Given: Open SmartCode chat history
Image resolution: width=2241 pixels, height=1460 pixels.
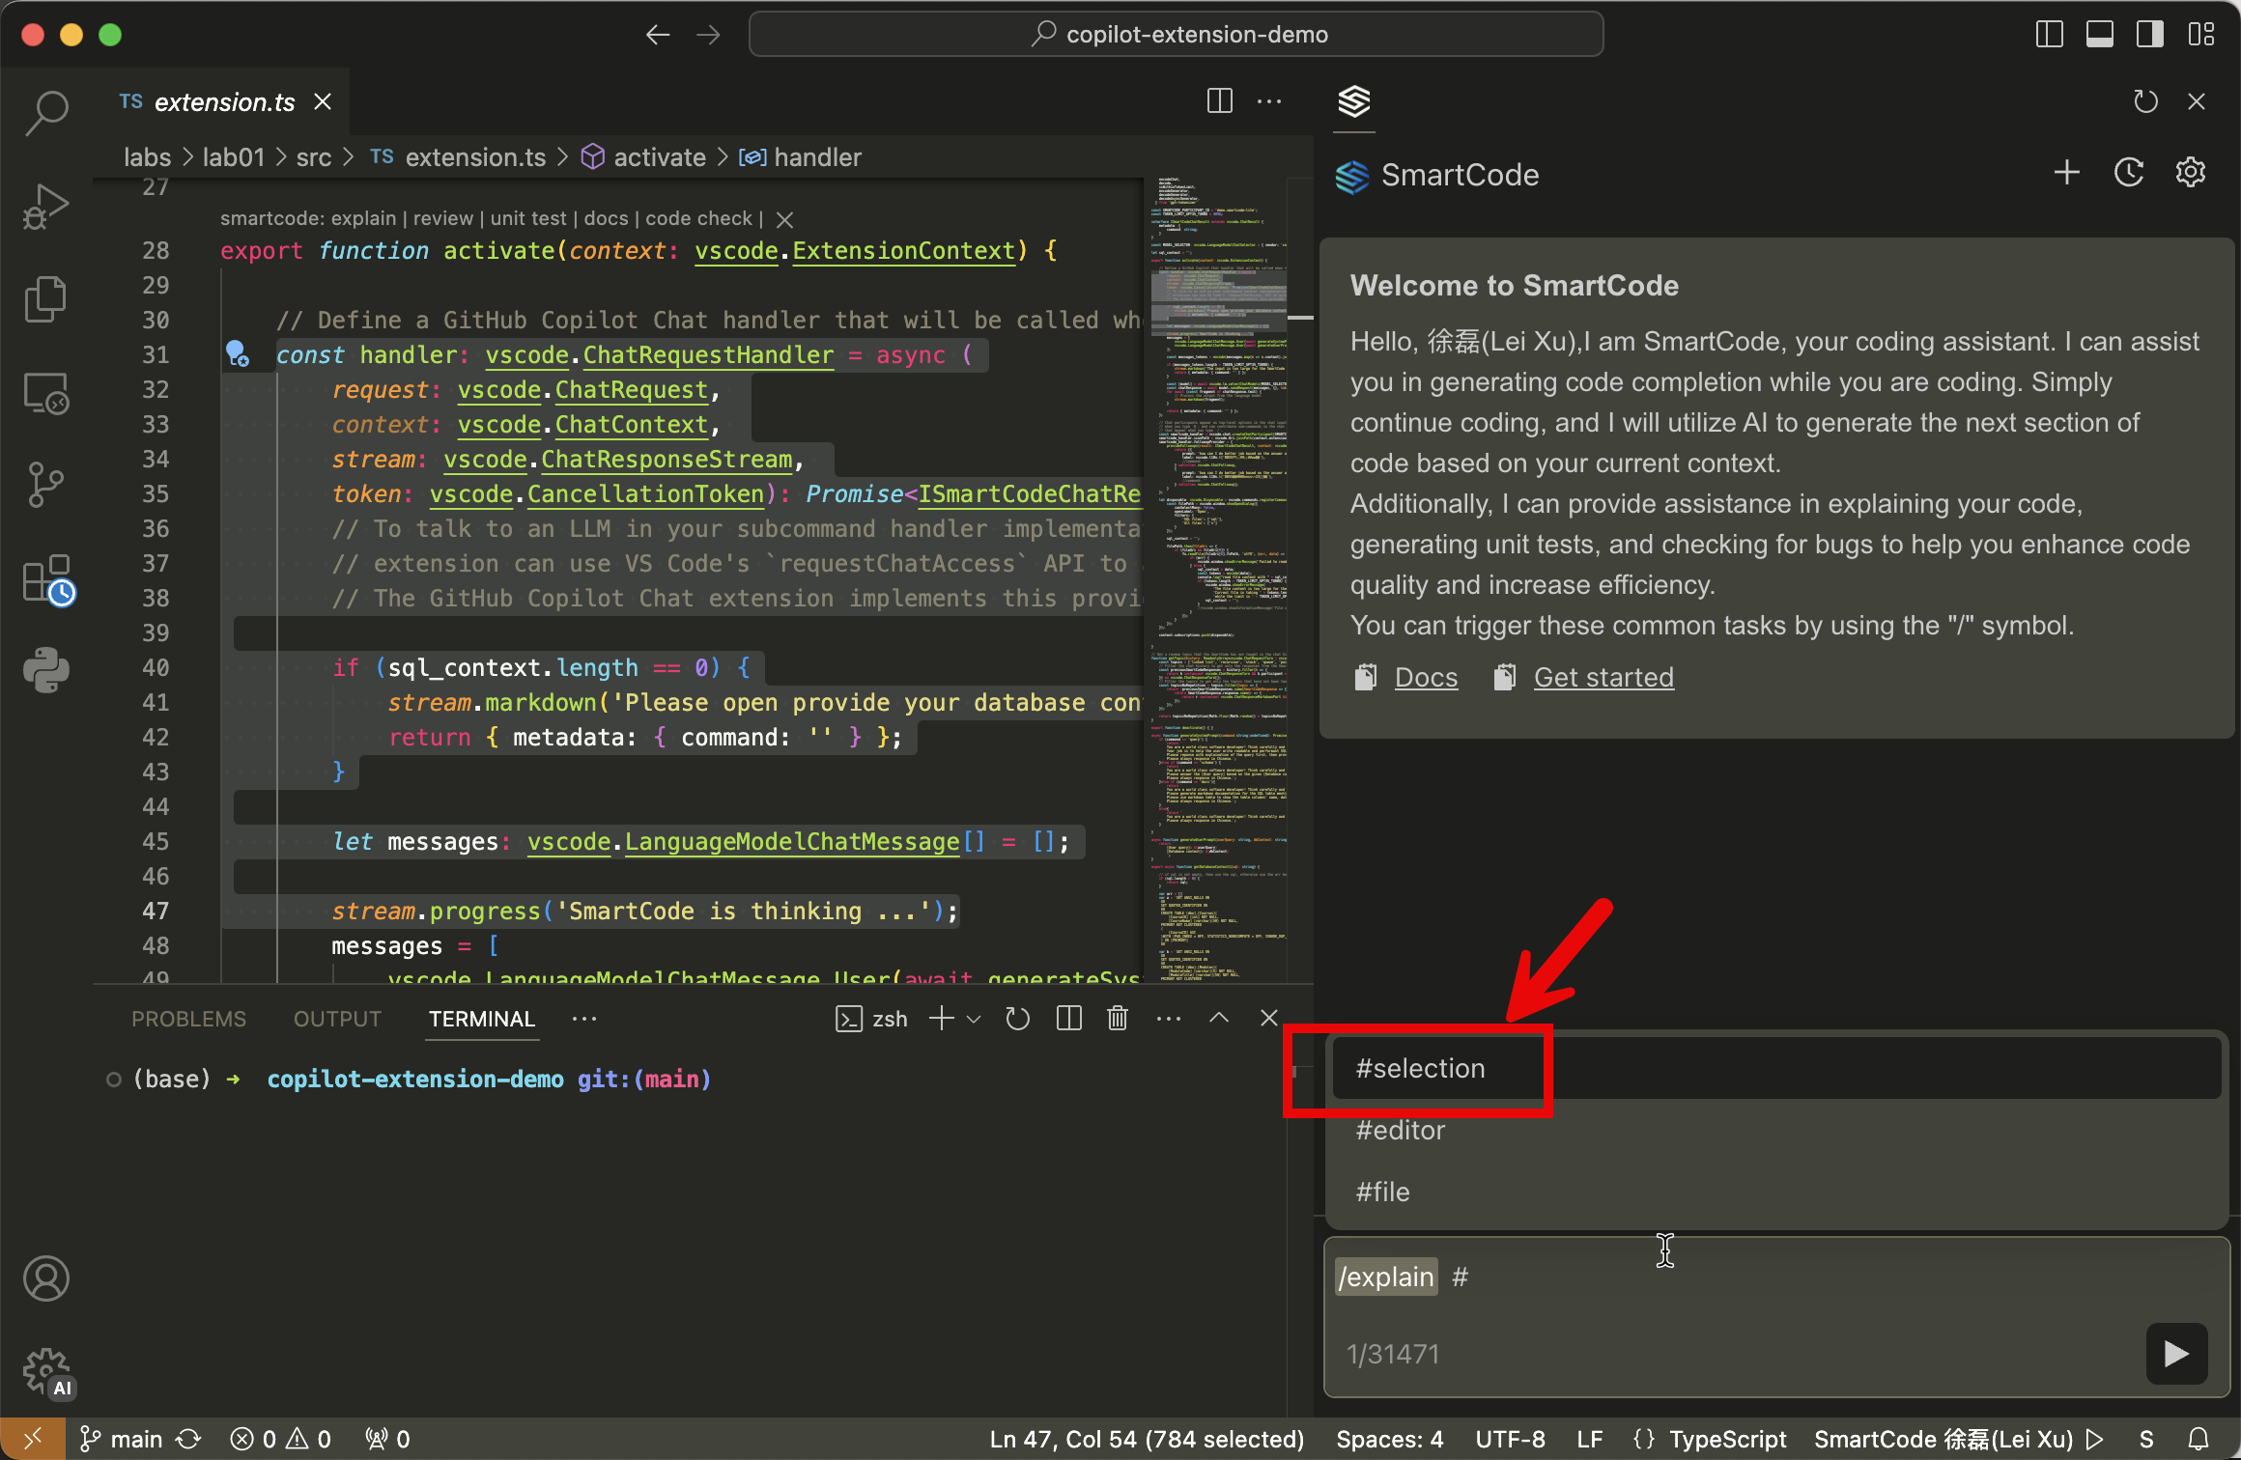Looking at the screenshot, I should click(2129, 173).
